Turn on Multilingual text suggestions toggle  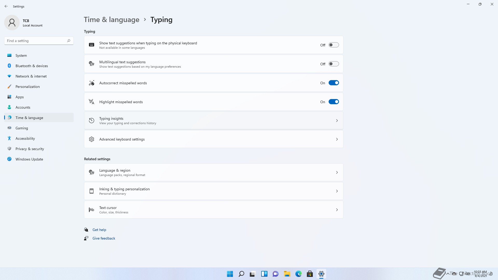click(x=334, y=64)
